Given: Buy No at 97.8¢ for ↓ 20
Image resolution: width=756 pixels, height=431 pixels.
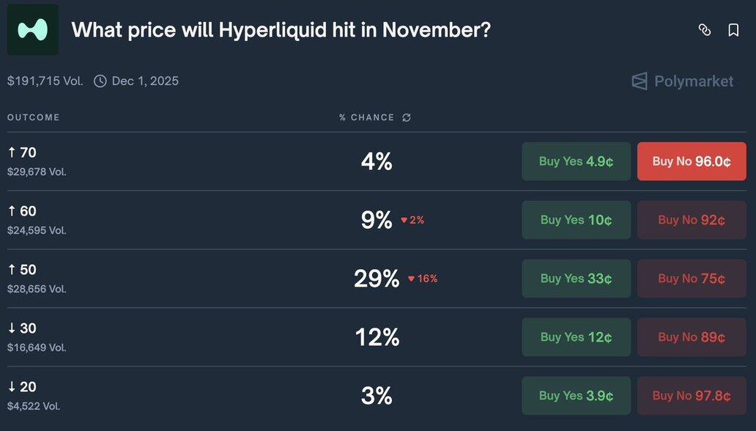Looking at the screenshot, I should (x=692, y=396).
